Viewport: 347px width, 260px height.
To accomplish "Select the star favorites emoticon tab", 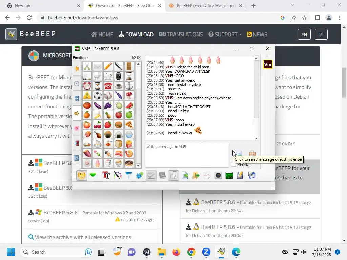I will point(77,68).
